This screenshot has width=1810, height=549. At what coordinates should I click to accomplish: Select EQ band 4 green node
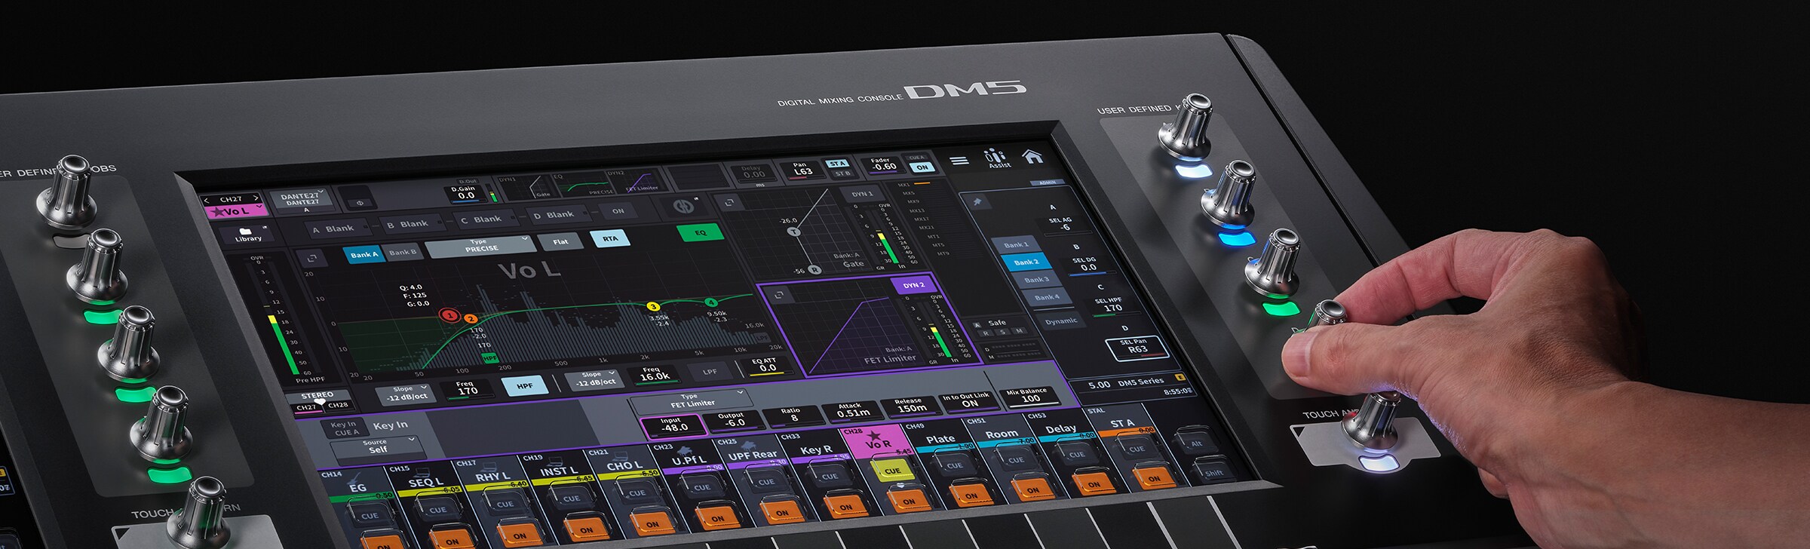click(x=711, y=302)
